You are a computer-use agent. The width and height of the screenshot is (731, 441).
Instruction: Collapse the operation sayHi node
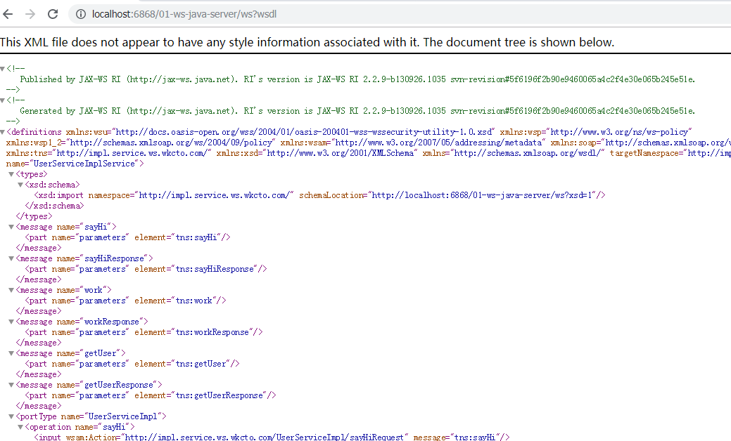pos(20,427)
